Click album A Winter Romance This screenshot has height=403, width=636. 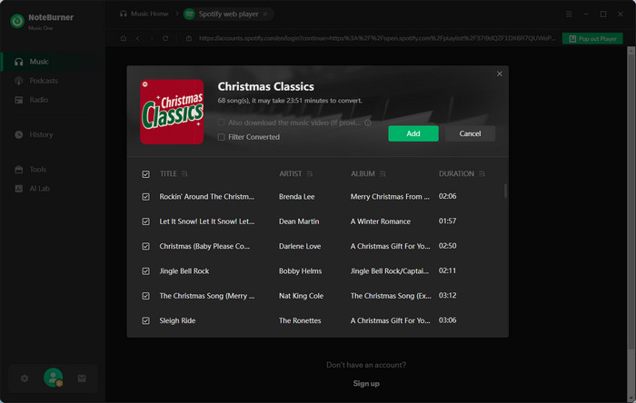pos(381,221)
